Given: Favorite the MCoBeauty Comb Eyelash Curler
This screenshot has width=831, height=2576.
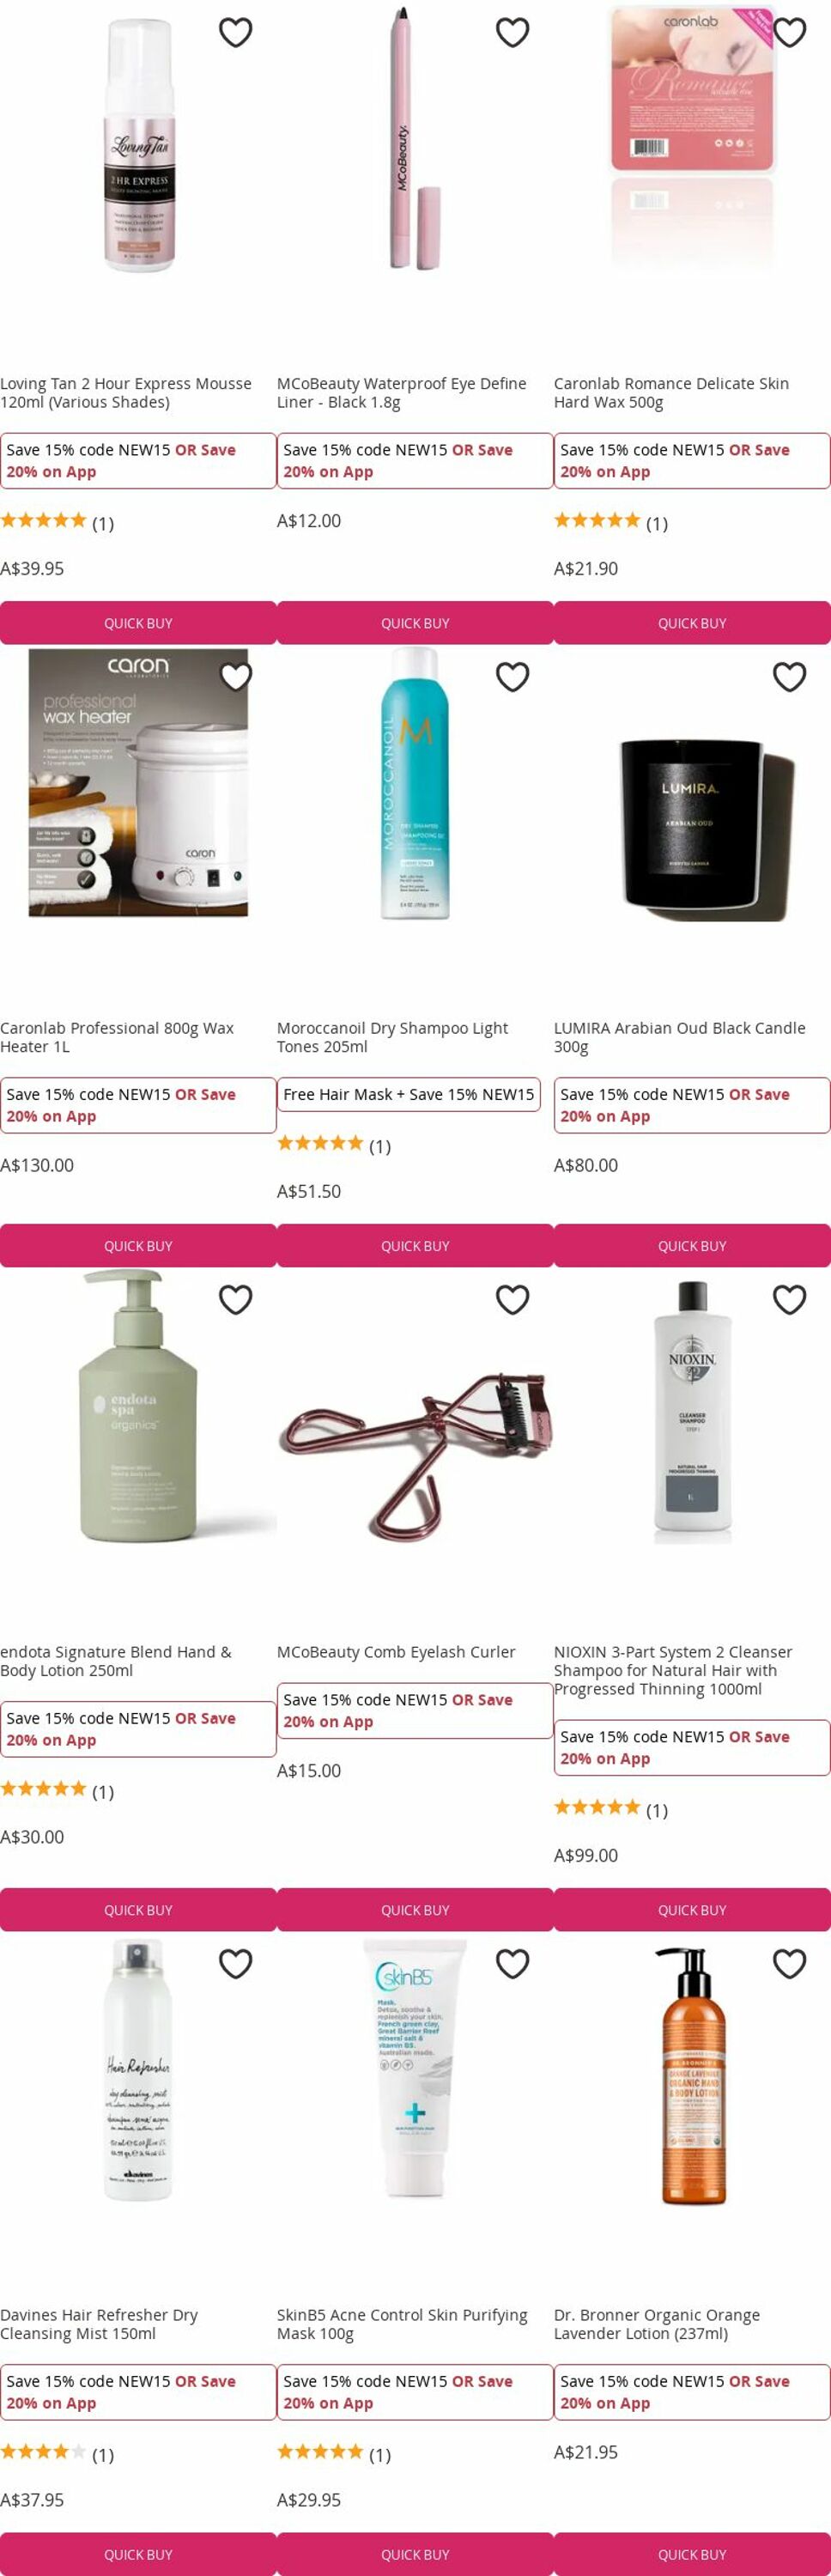Looking at the screenshot, I should point(513,1300).
